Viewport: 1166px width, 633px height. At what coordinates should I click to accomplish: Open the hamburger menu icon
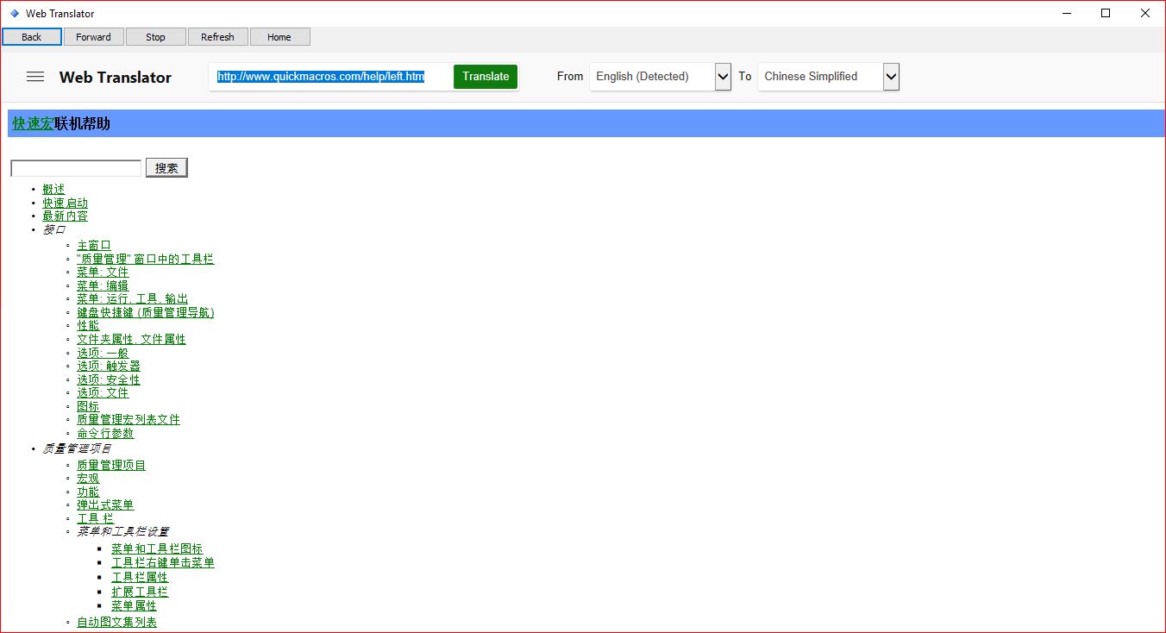click(35, 77)
